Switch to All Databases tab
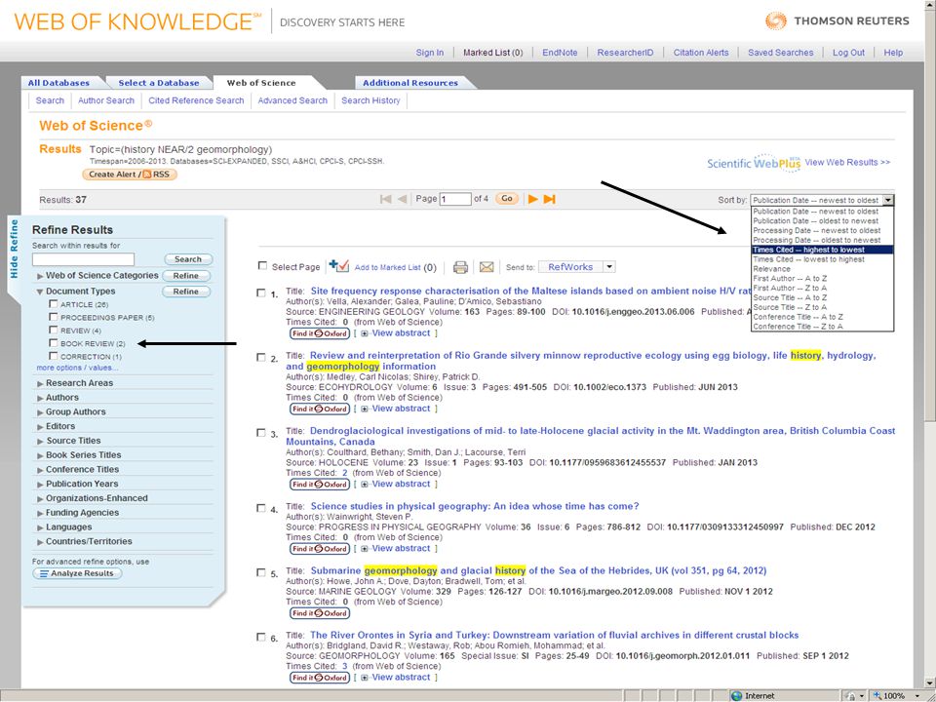 click(58, 83)
